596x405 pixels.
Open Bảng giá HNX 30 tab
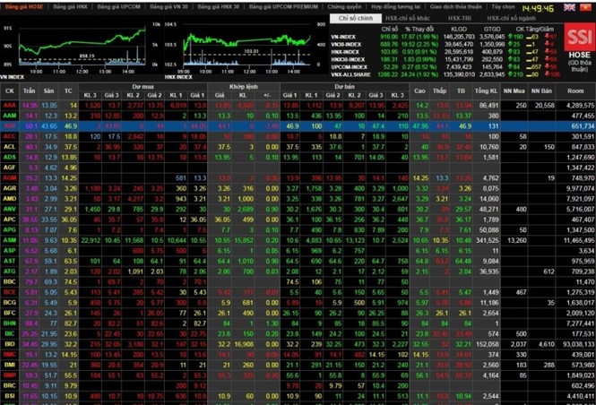pos(219,7)
